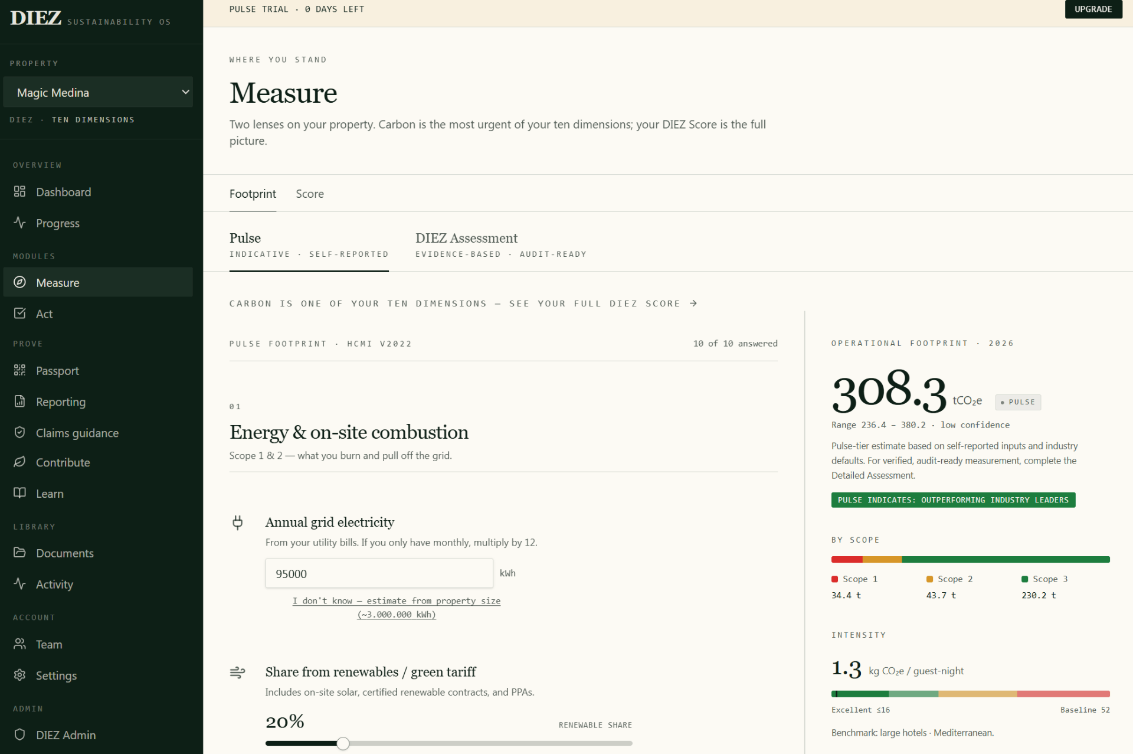Open the Act module
This screenshot has width=1133, height=754.
(x=98, y=314)
